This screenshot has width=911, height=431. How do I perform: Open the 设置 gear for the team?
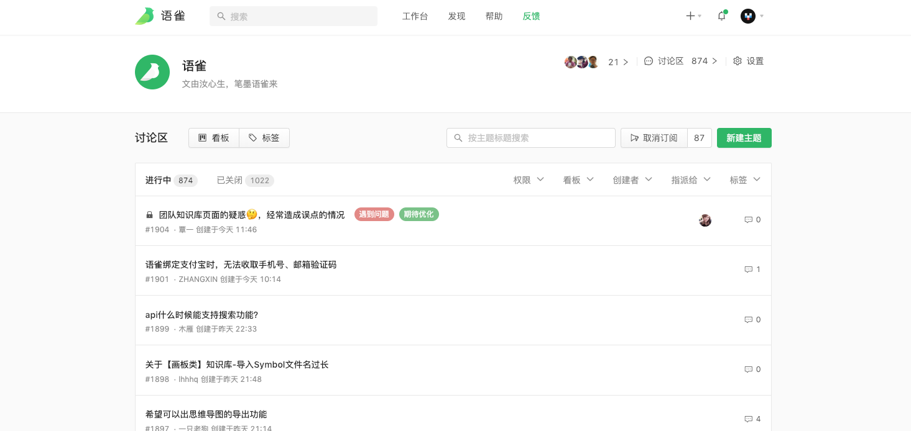pyautogui.click(x=748, y=61)
